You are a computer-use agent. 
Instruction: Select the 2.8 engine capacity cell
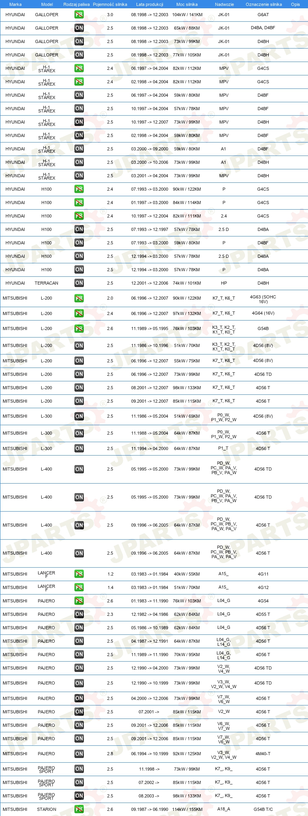click(110, 754)
